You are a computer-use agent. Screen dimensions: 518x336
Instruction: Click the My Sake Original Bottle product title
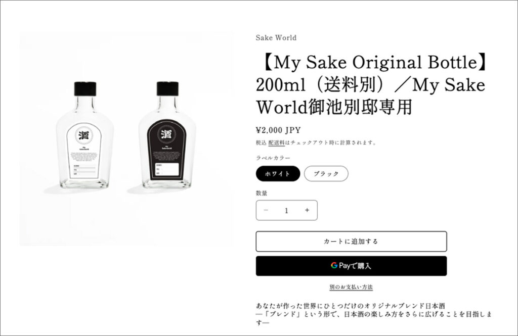pyautogui.click(x=372, y=85)
